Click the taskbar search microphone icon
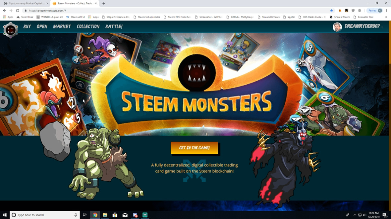Image resolution: width=391 pixels, height=219 pixels. (76, 215)
